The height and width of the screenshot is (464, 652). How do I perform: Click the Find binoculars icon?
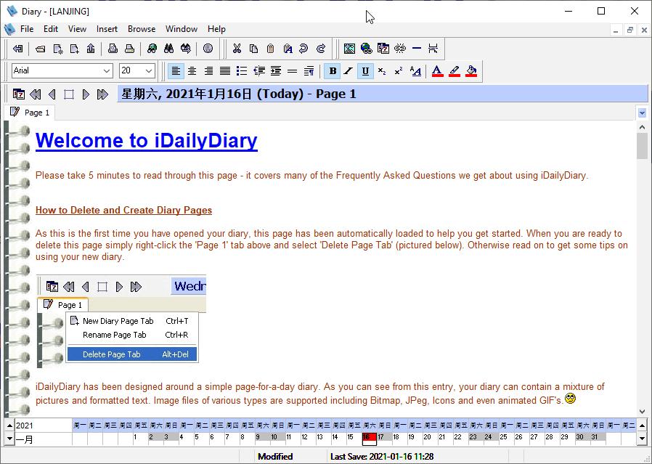click(168, 49)
